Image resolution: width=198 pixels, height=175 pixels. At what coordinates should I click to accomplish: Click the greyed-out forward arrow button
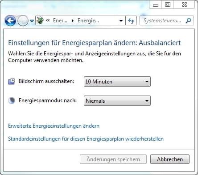pos(23,21)
